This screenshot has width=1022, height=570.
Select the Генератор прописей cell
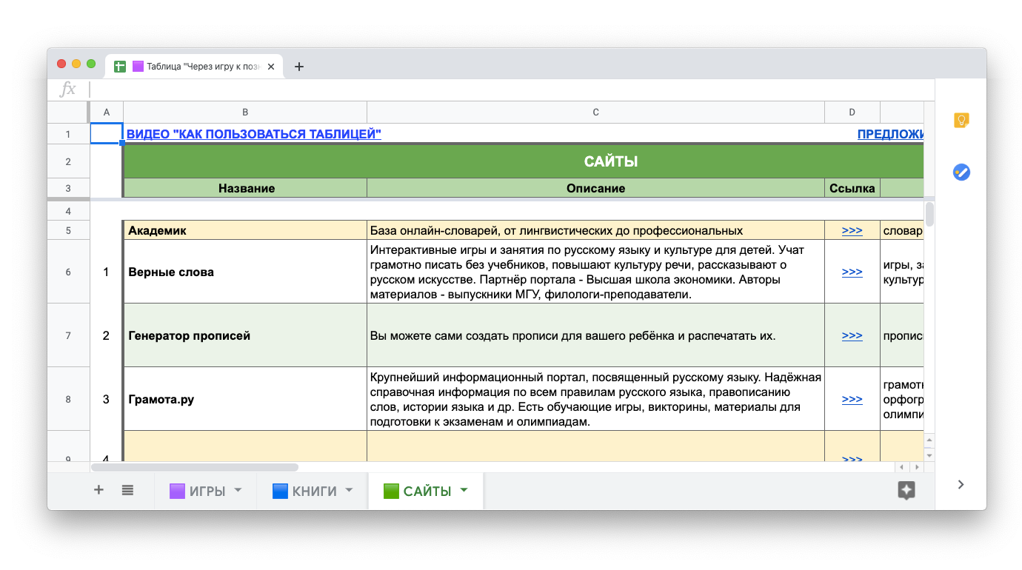tap(245, 335)
